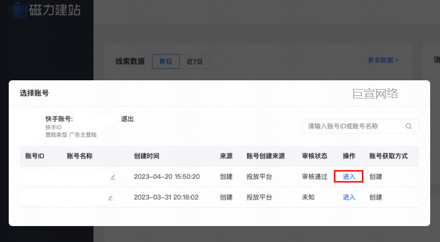Screen dimensions: 440x242
Task: Enter the account created 2023-04-20 15:50:20
Action: click(x=349, y=177)
